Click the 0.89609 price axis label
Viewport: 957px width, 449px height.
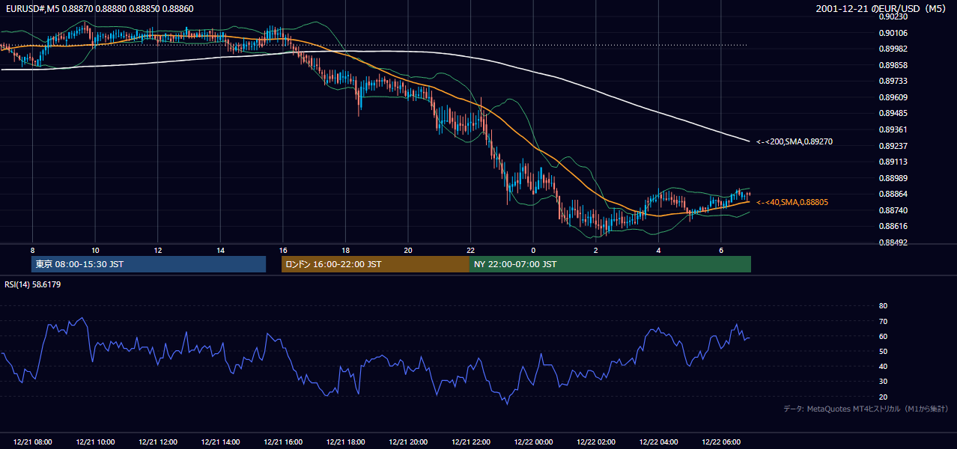point(893,97)
